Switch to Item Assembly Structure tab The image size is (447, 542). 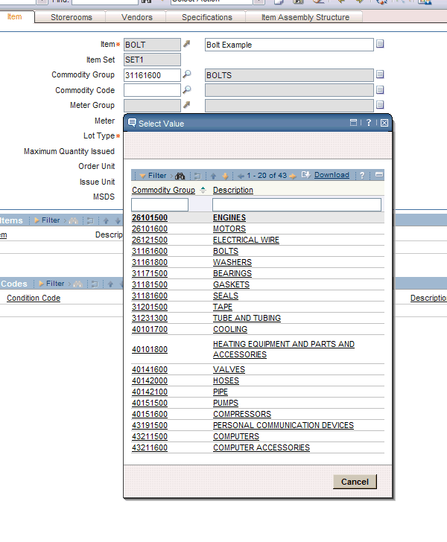[x=305, y=17]
